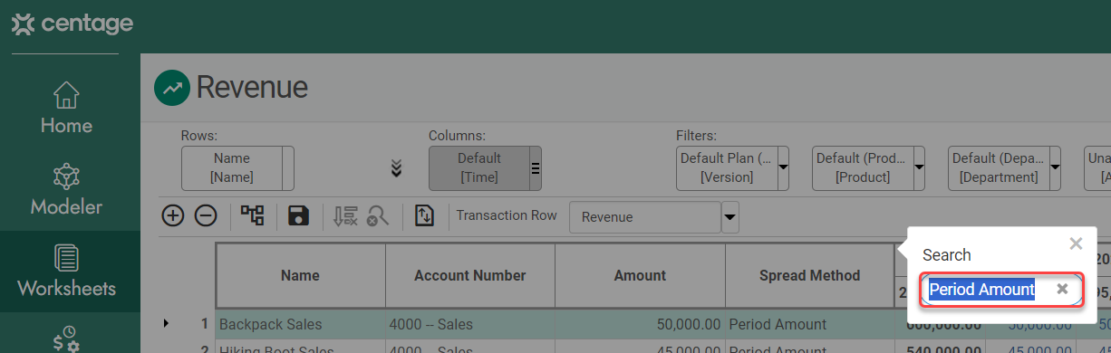Open the Default [Department] filter dropdown
The image size is (1111, 353).
point(1055,168)
